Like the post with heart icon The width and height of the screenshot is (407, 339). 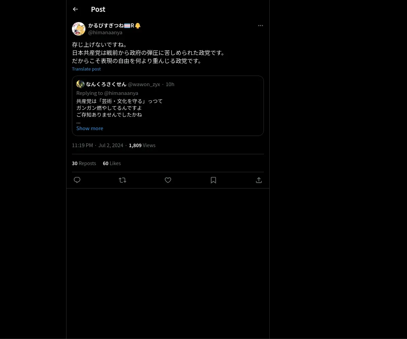pyautogui.click(x=168, y=180)
